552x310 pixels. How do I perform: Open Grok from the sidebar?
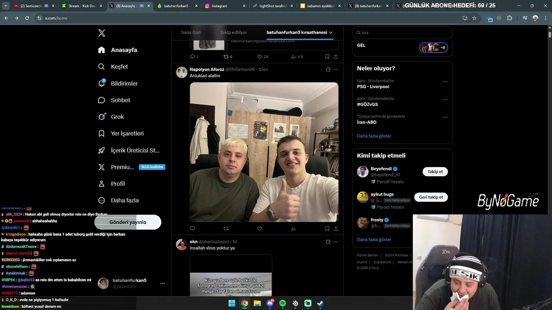(x=111, y=117)
